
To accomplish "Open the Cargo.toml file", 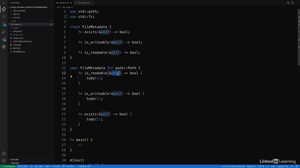I will click(x=18, y=38).
